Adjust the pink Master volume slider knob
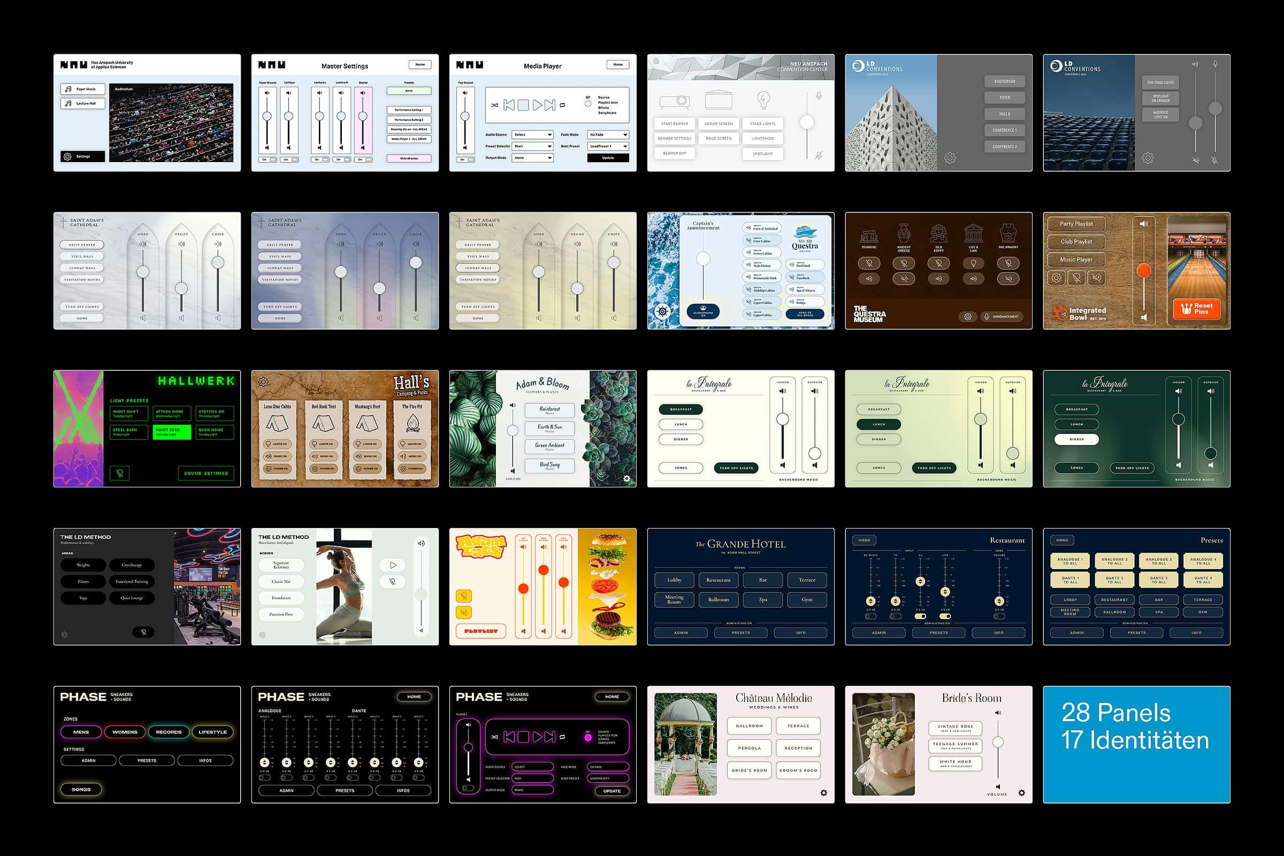 click(x=363, y=116)
